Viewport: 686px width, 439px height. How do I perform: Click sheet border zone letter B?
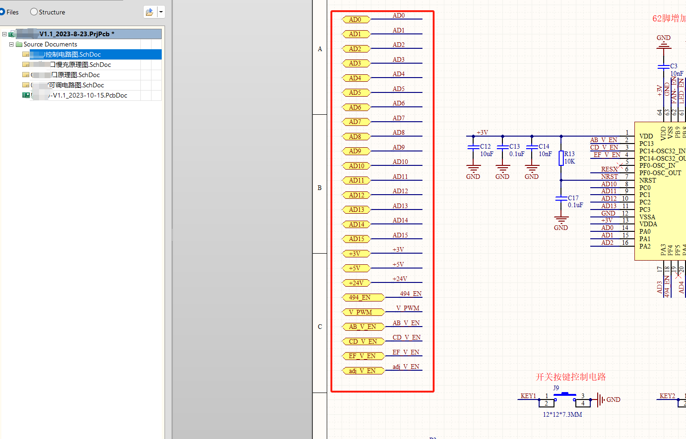[x=319, y=188]
